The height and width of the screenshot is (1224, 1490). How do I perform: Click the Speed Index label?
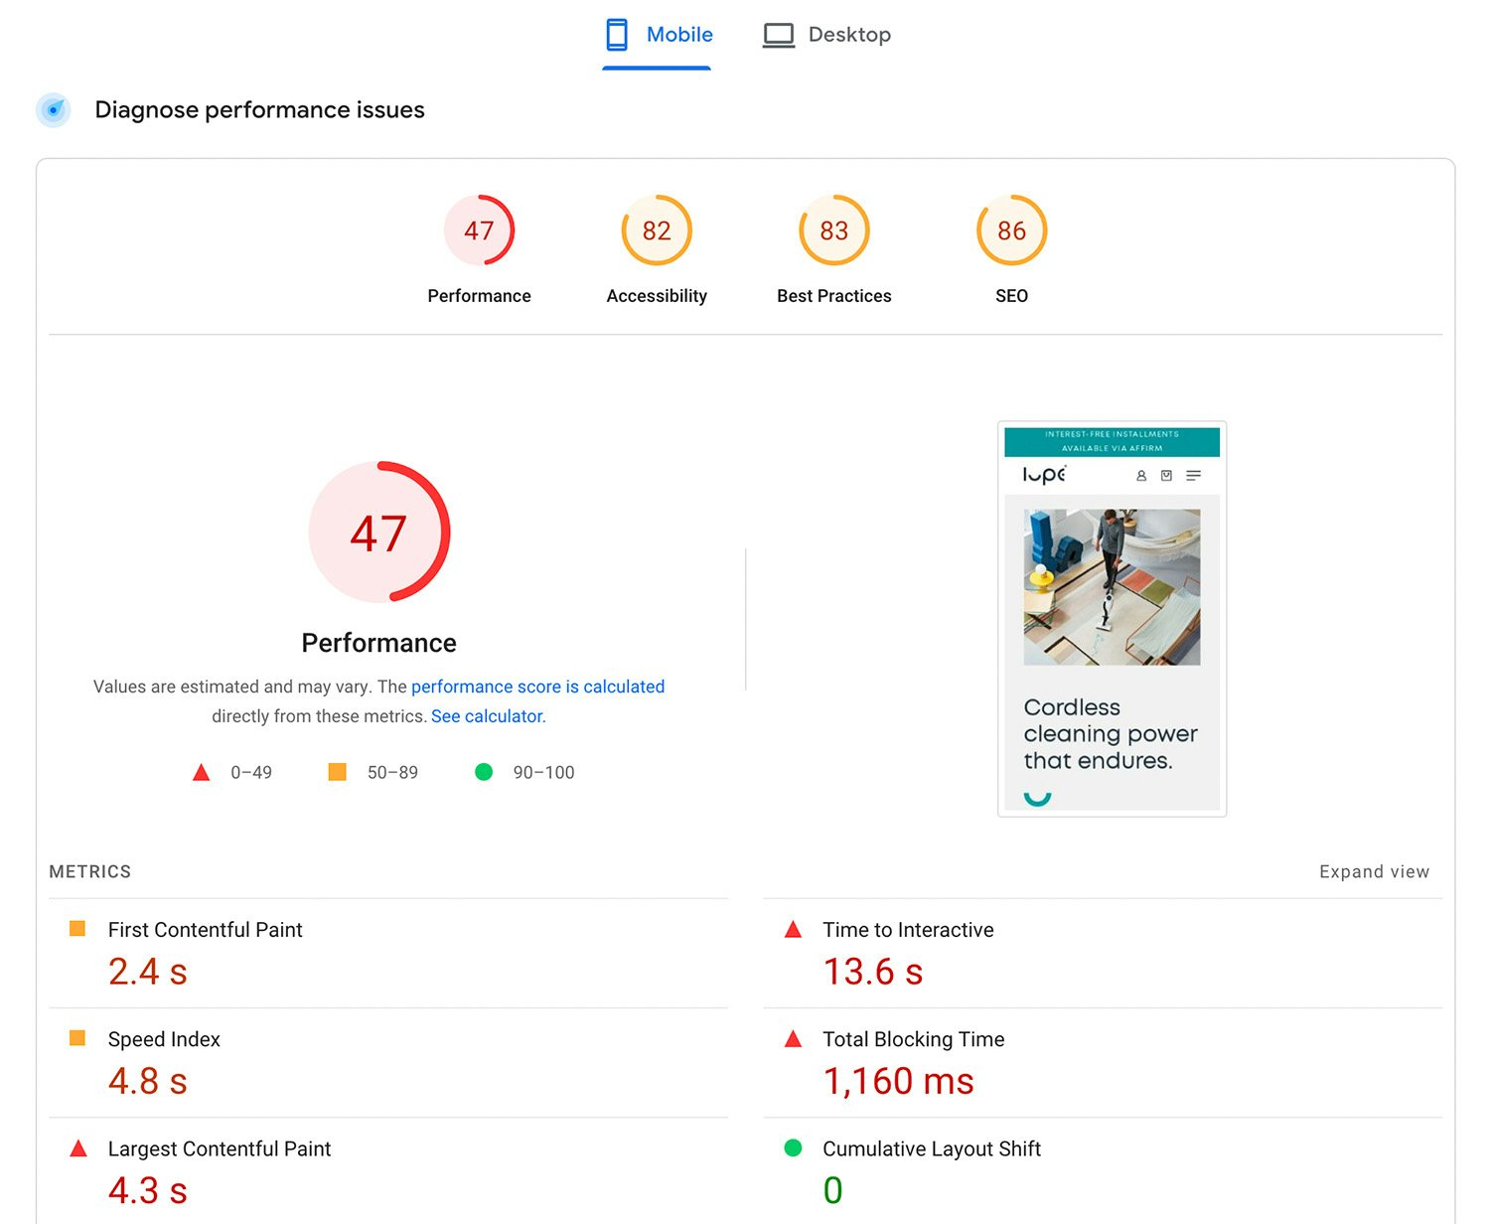[x=164, y=1039]
